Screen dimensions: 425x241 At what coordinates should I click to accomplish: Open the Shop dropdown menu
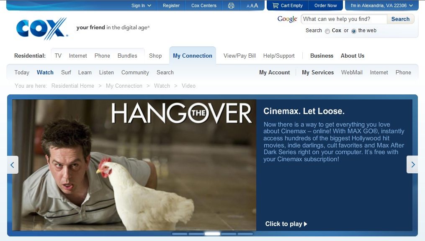pos(155,55)
